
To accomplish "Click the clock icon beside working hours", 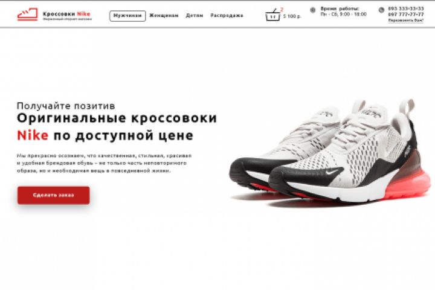I will [313, 10].
